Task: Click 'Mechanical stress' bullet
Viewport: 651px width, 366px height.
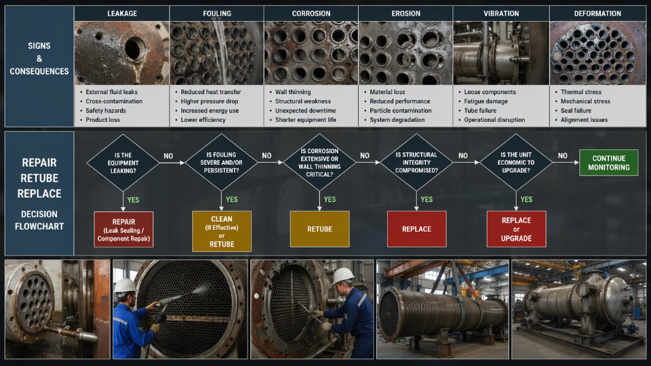Action: click(585, 101)
